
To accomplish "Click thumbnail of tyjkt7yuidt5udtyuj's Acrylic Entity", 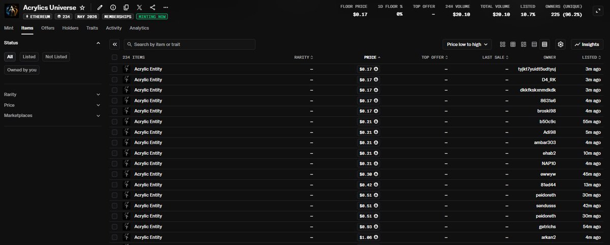I will (127, 69).
